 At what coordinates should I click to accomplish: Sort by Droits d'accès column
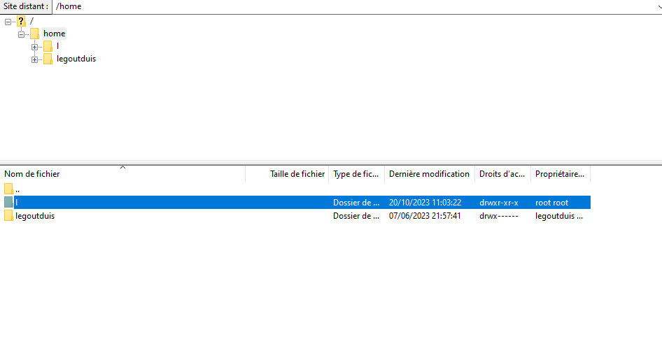coord(503,174)
